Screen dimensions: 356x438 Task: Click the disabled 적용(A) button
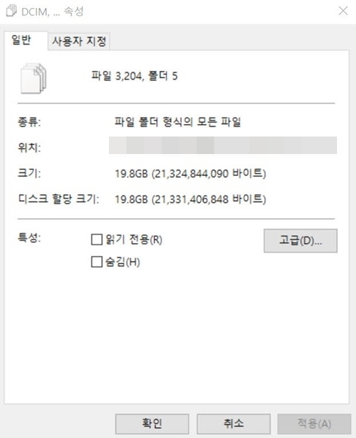(314, 423)
